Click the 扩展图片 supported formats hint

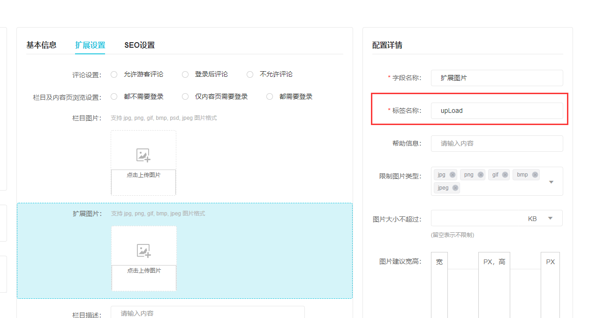[x=158, y=214]
